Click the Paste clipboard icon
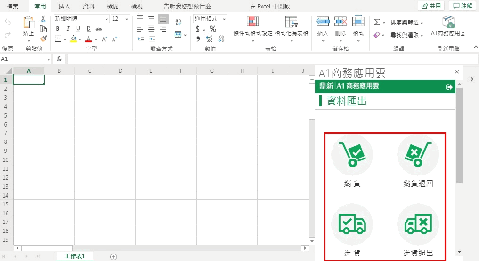 point(29,22)
